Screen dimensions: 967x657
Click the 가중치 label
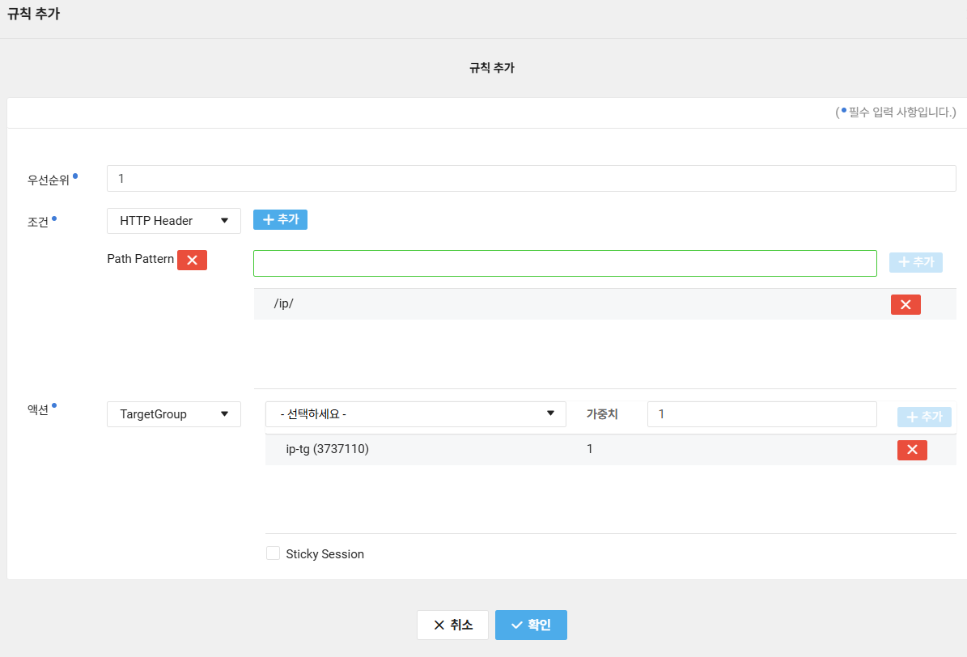pos(602,414)
